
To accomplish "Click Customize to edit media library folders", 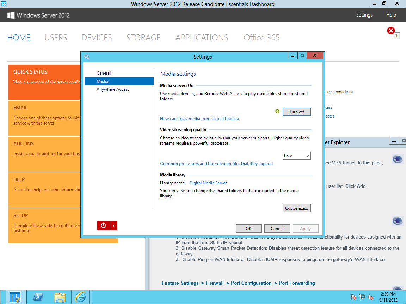I will pos(296,208).
